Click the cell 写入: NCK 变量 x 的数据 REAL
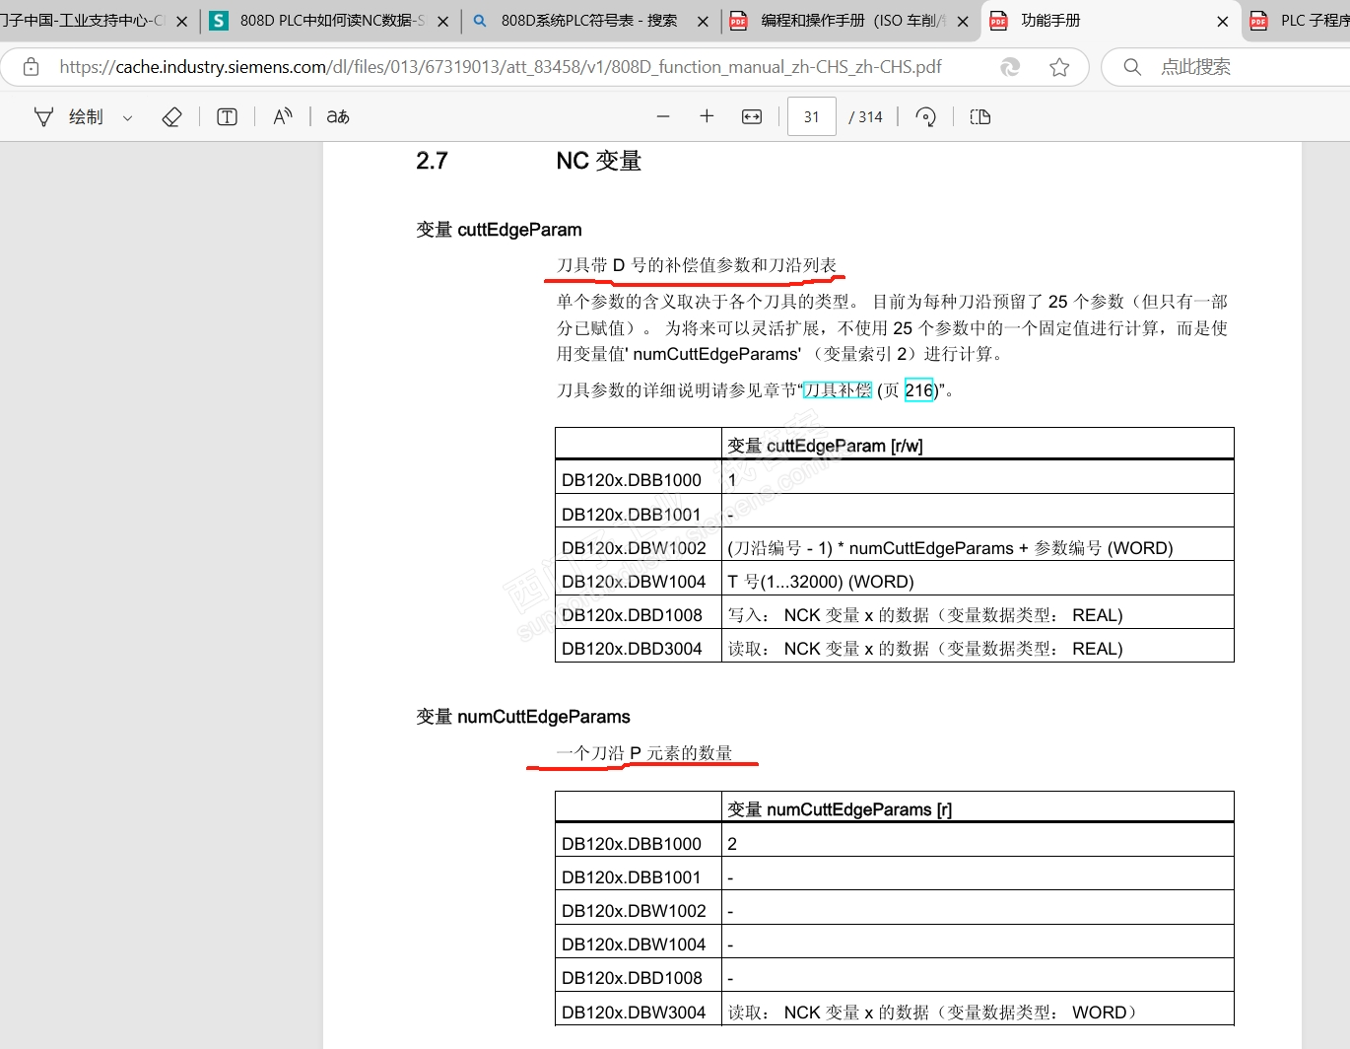The image size is (1350, 1049). pos(978,612)
